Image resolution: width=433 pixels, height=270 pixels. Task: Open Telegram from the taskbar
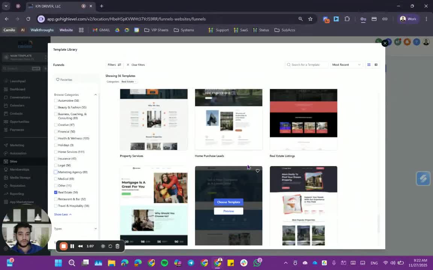191,263
